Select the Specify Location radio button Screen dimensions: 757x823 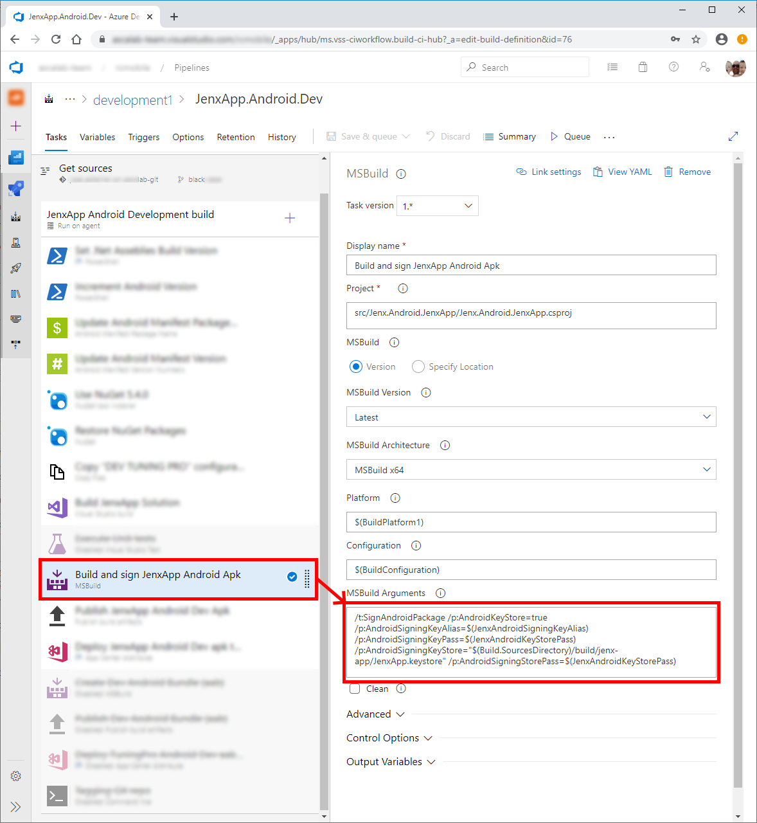(x=418, y=366)
